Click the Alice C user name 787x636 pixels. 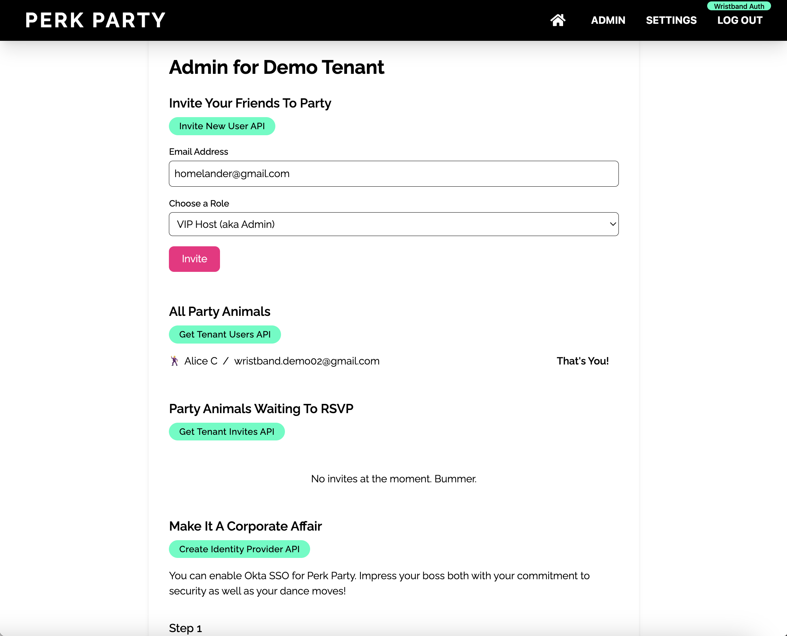coord(201,361)
